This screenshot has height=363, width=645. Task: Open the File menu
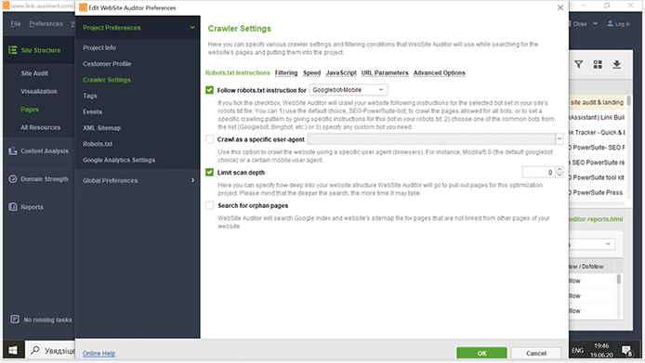tap(16, 23)
